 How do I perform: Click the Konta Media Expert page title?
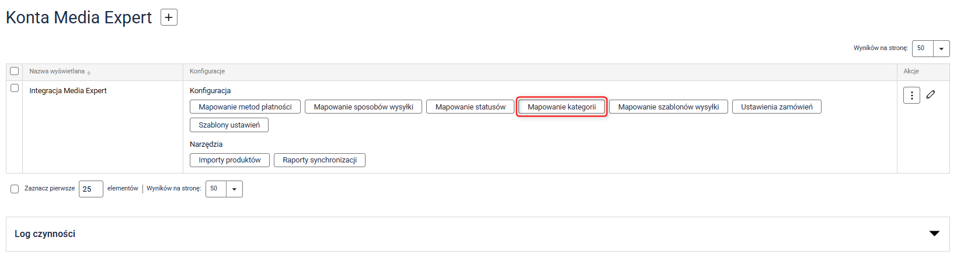click(x=79, y=17)
